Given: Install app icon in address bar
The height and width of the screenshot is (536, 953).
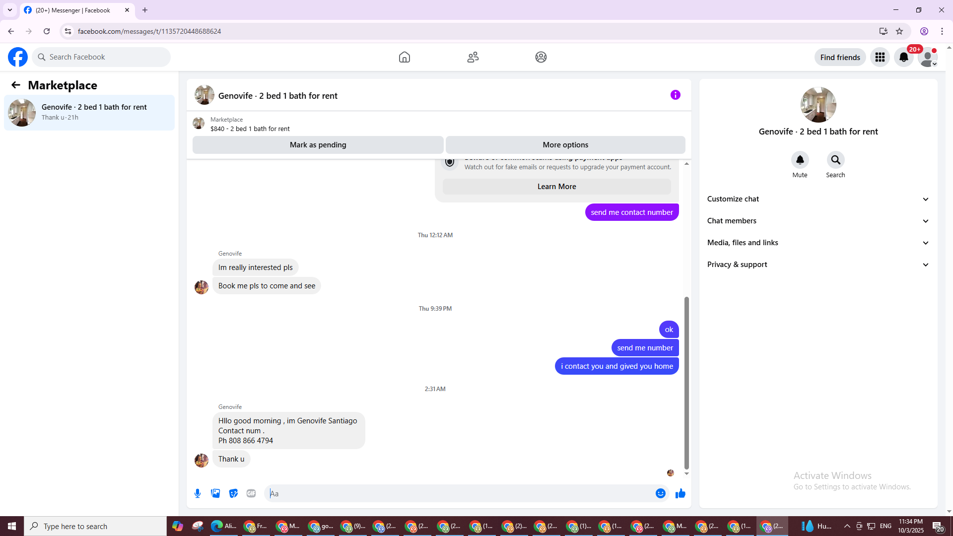Looking at the screenshot, I should point(883,31).
